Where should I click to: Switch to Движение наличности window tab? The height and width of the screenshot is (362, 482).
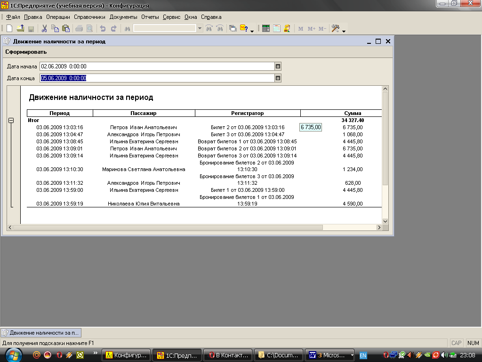(41, 333)
